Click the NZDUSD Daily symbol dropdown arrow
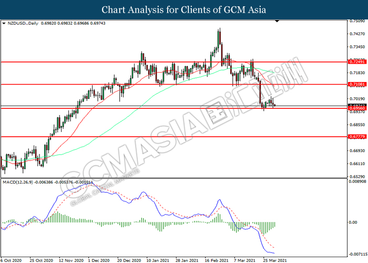 (x=4, y=24)
